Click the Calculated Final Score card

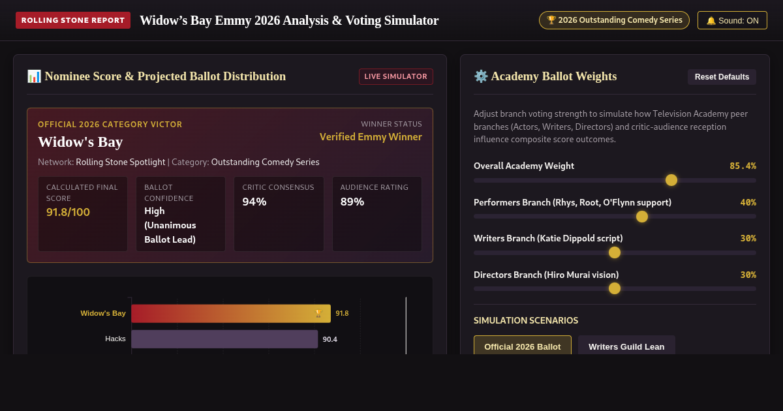click(83, 214)
